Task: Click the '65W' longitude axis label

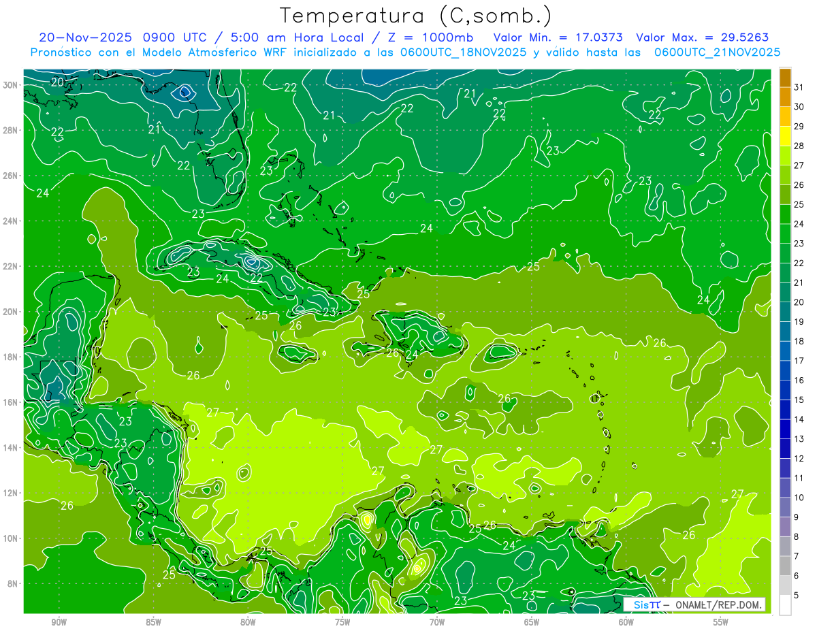Action: click(x=532, y=622)
